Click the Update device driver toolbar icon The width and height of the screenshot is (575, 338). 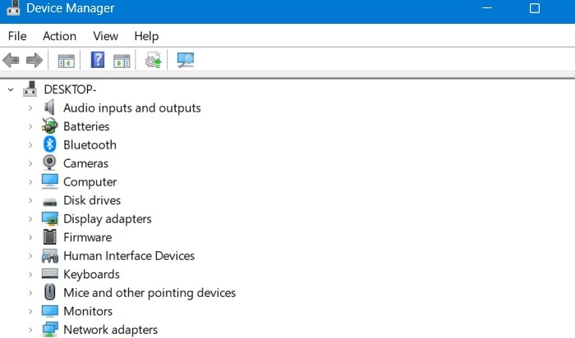(x=154, y=60)
